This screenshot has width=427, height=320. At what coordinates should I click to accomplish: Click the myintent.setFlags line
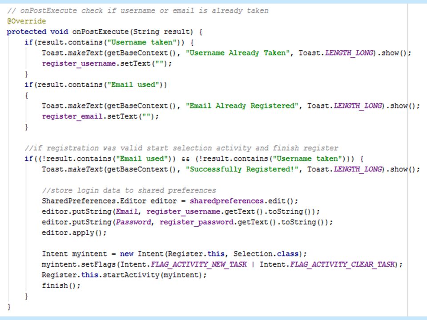[x=222, y=264]
